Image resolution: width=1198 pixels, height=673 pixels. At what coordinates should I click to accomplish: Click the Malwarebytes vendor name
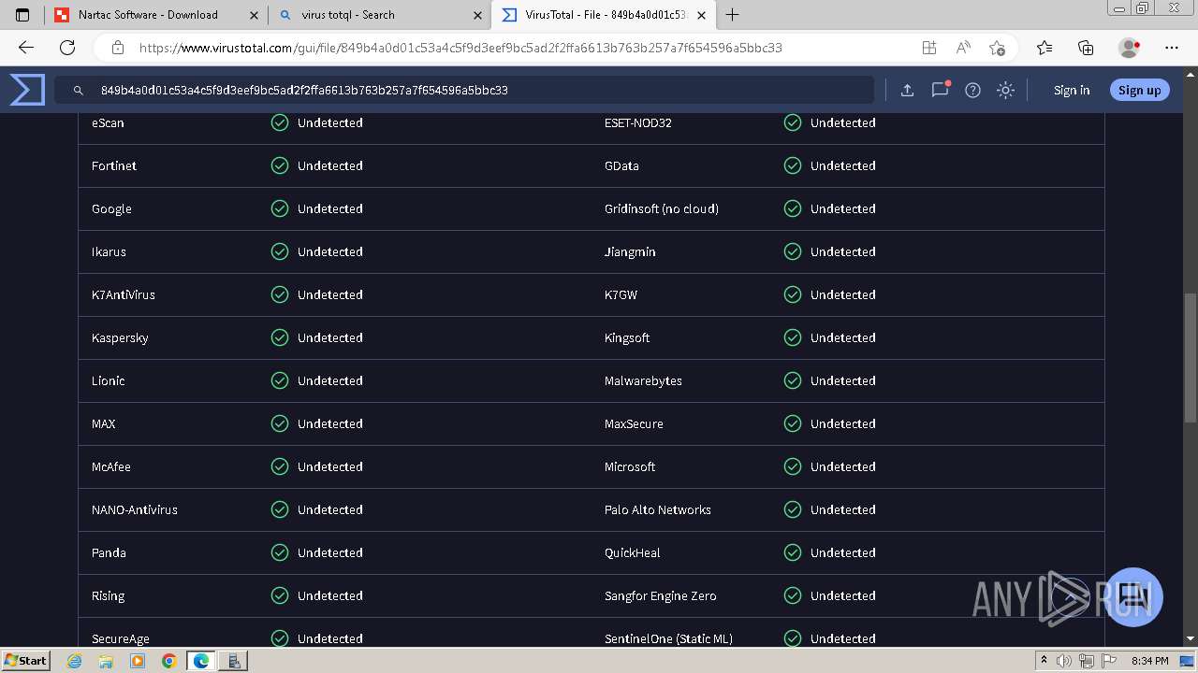click(643, 380)
